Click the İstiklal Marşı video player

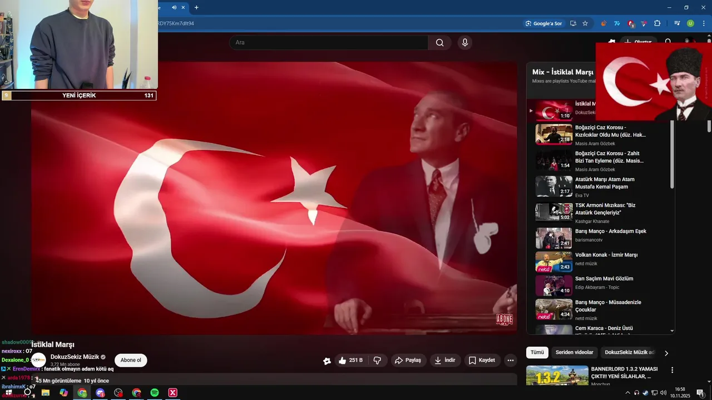(274, 198)
